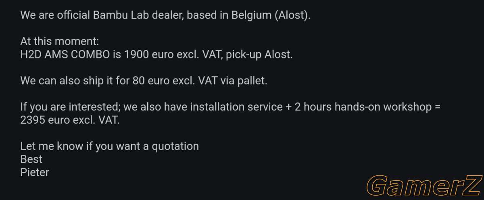Click the GamerZ watermark logo

click(x=425, y=185)
